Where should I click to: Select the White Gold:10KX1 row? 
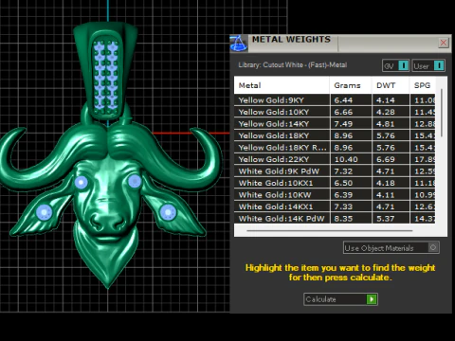[335, 183]
